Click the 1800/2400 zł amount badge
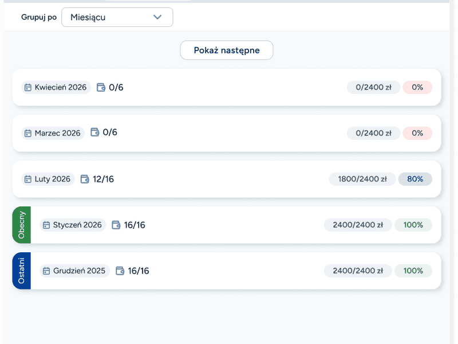 [361, 179]
